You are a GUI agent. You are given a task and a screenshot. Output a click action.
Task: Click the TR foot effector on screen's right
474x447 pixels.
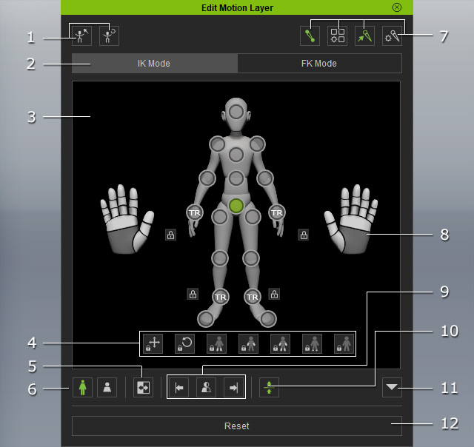tap(252, 298)
